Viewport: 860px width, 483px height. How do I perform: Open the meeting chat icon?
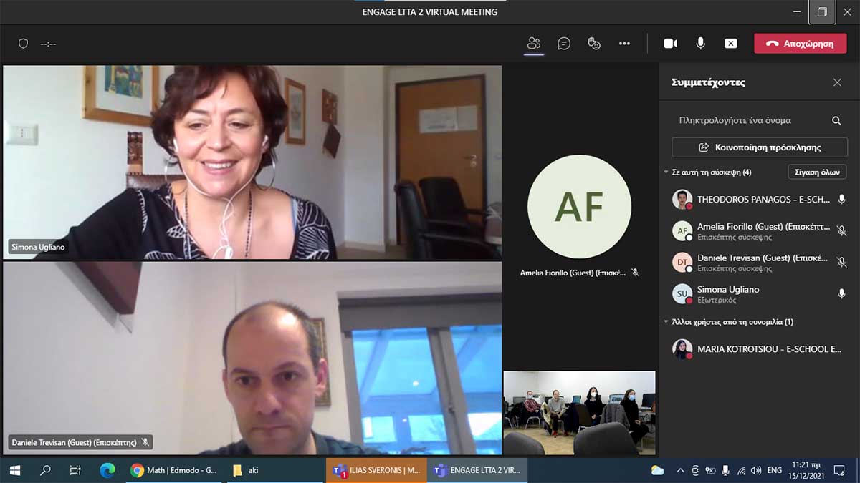[x=564, y=44]
